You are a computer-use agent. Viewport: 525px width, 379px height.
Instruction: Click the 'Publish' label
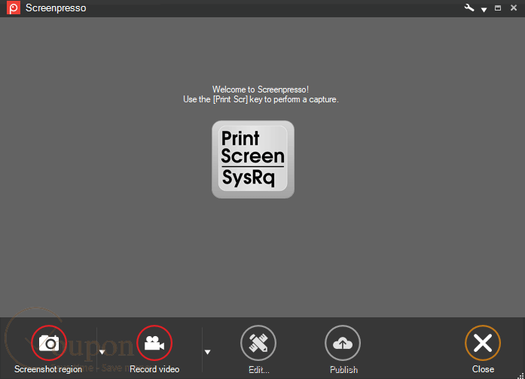(x=344, y=370)
